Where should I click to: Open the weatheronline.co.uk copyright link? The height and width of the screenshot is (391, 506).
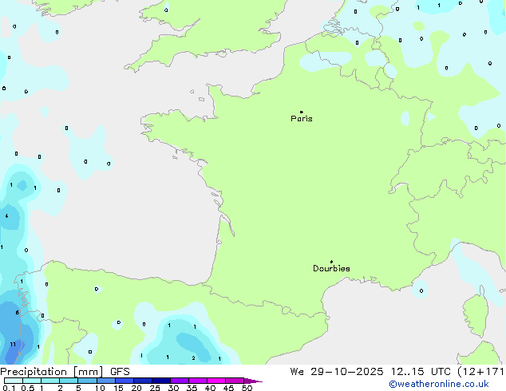click(439, 385)
